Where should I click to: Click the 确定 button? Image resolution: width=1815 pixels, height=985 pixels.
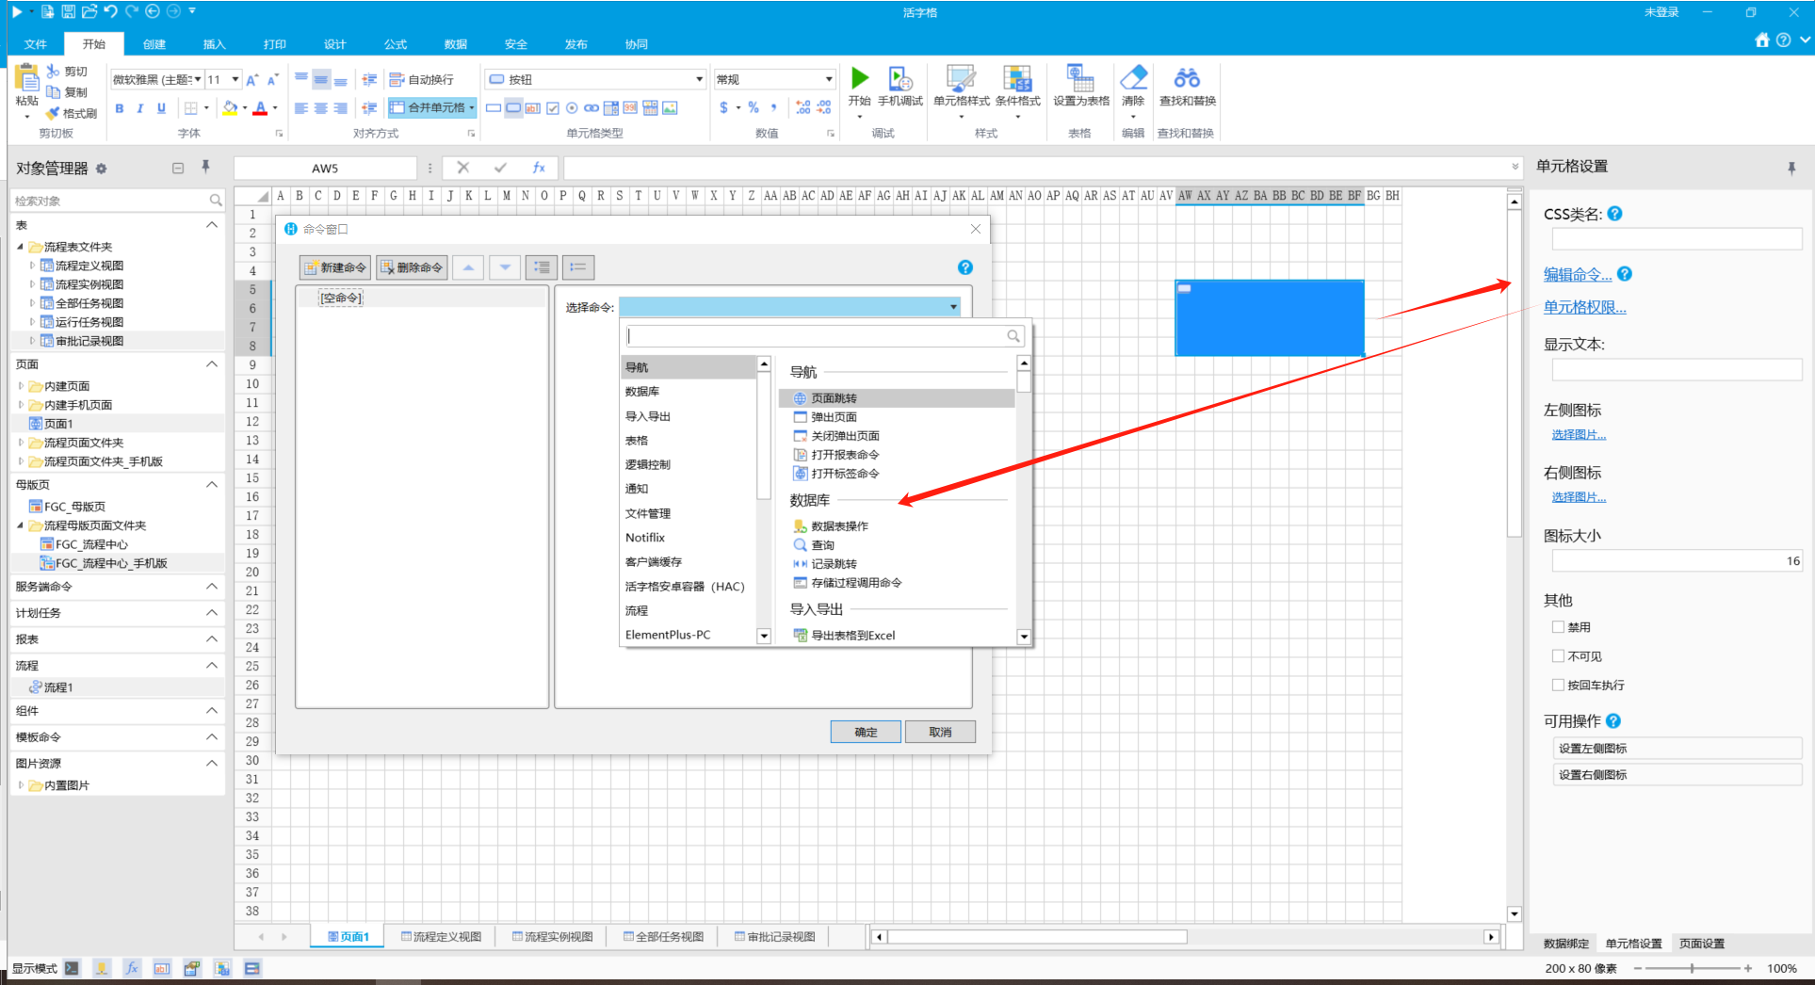point(866,732)
